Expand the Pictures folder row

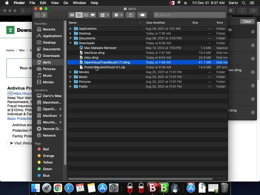70,82
